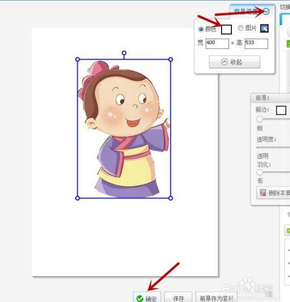Click the 高 height field showing 533
This screenshot has height=302, width=290.
pos(256,44)
